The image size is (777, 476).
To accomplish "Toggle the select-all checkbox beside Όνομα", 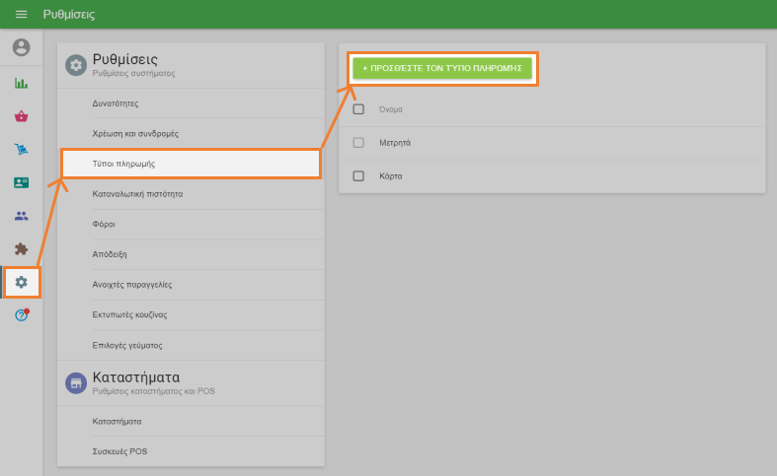I will point(358,109).
